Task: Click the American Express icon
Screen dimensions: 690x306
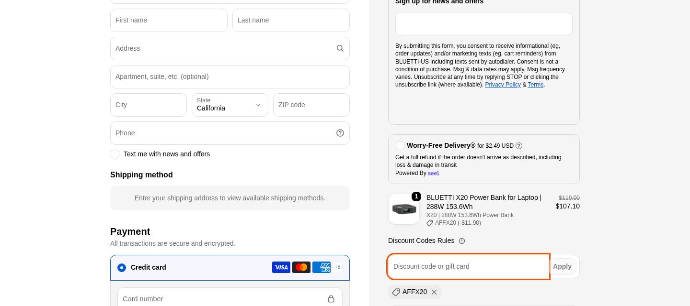Action: pyautogui.click(x=322, y=267)
